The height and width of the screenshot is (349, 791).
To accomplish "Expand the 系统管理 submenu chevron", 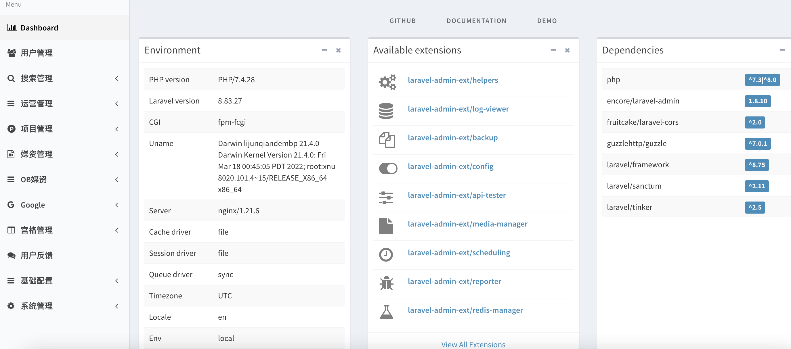I will [117, 306].
